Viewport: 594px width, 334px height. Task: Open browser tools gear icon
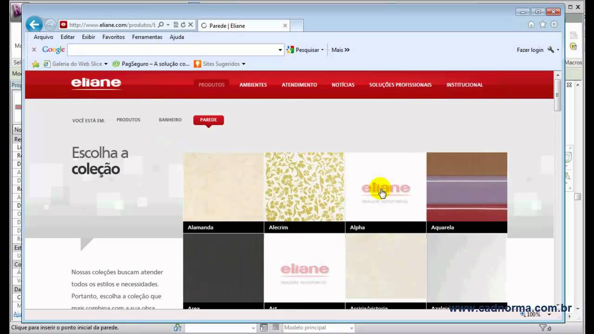click(x=554, y=25)
